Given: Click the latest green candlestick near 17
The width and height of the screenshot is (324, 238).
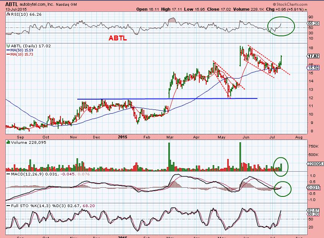Looking at the screenshot, I should pos(281,60).
